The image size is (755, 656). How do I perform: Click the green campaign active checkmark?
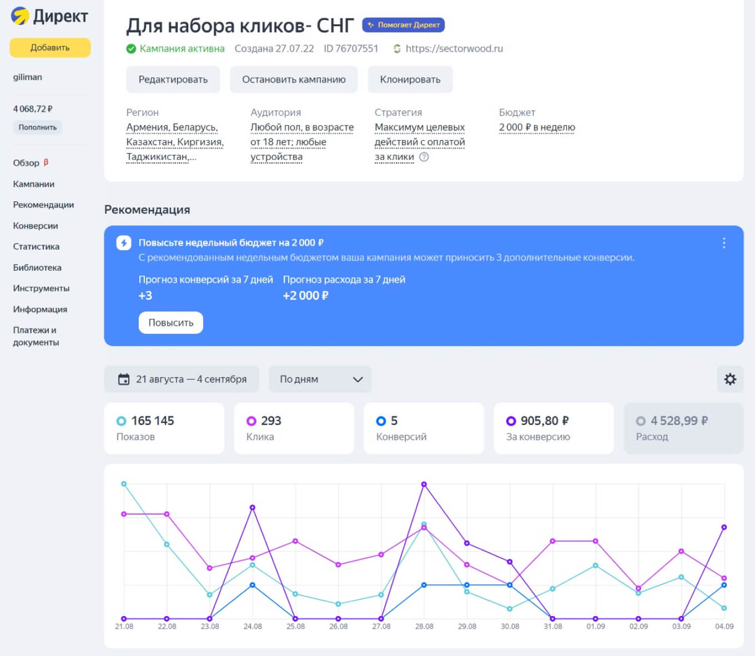[x=131, y=49]
